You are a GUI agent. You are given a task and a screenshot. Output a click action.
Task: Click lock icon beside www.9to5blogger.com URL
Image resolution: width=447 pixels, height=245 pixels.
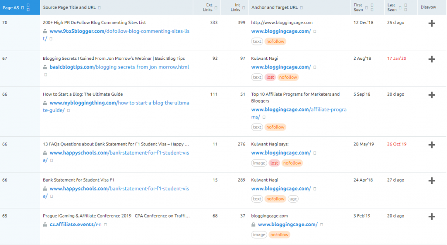pyautogui.click(x=45, y=31)
